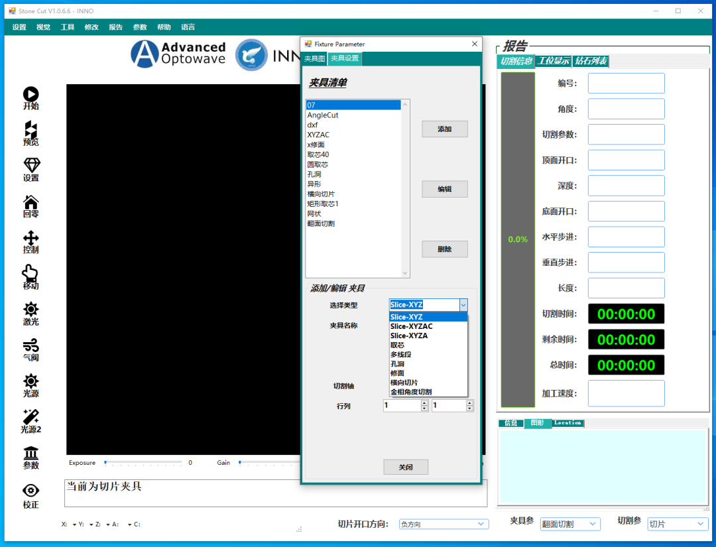Screen dimensions: 716x547
Task: Click the 回零 home icon
Action: coord(30,202)
